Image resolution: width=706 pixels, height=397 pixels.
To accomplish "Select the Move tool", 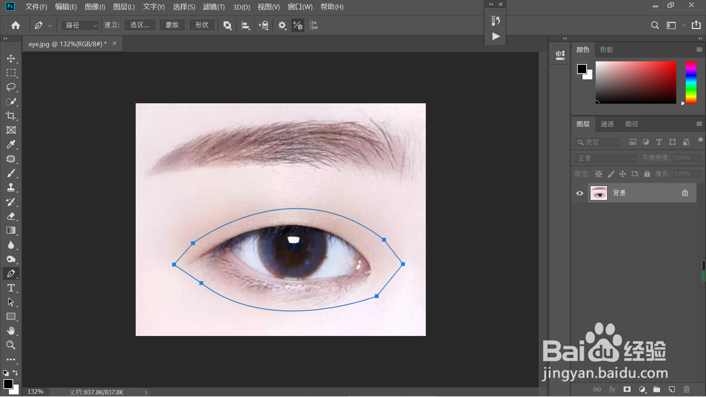I will pos(11,59).
